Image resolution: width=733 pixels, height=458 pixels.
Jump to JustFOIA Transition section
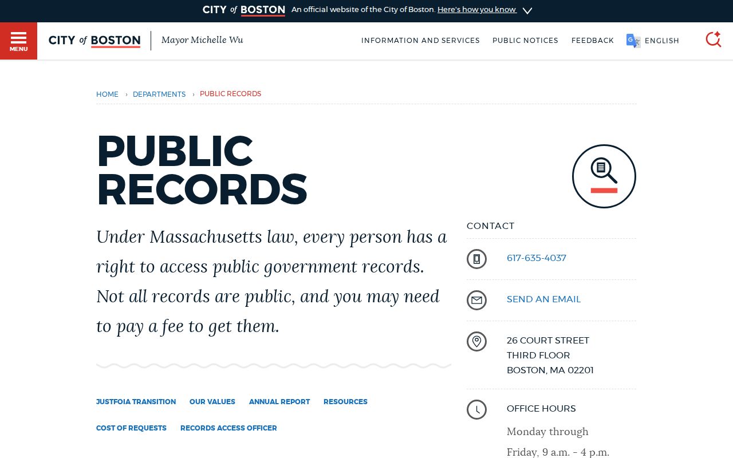click(136, 402)
